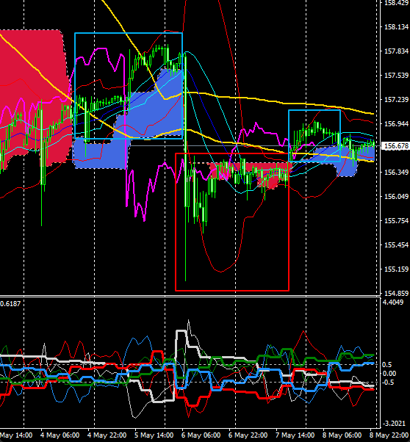Select the small blue rectangle near 7 May
Image resolution: width=410 pixels, height=442 pixels.
click(x=314, y=136)
